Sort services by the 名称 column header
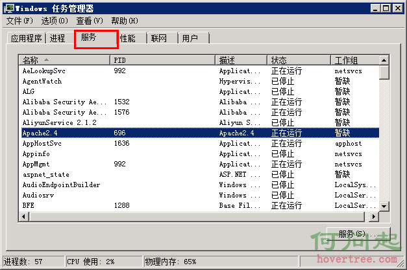 click(x=64, y=60)
